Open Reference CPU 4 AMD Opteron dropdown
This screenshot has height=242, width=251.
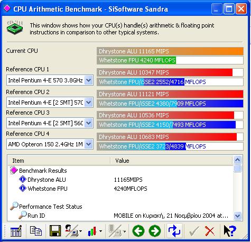click(x=89, y=144)
